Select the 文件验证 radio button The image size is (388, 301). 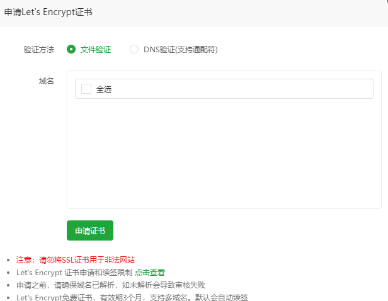(71, 49)
